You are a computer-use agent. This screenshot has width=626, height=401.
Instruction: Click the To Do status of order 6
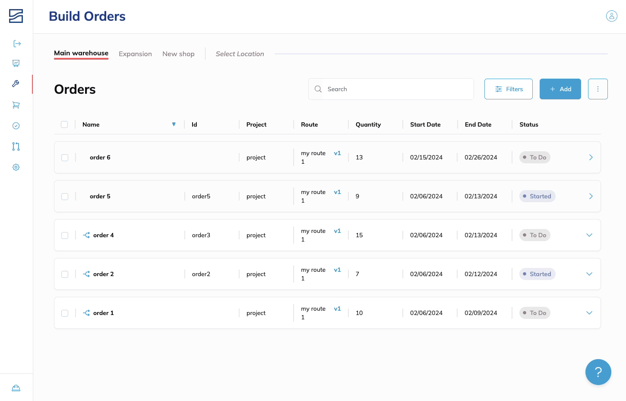[534, 157]
